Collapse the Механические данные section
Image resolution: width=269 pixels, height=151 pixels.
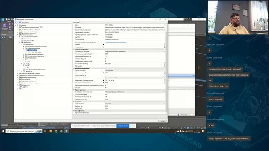click(74, 68)
